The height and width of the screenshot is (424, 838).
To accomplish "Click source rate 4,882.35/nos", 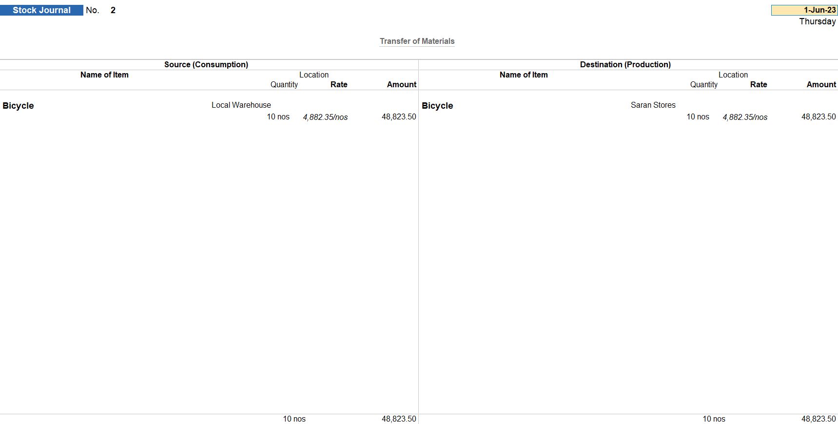I will tap(325, 117).
